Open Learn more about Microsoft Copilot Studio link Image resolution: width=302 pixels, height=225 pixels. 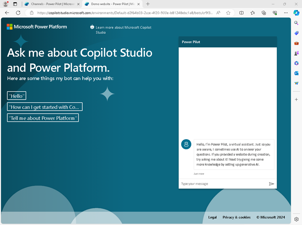pyautogui.click(x=121, y=30)
